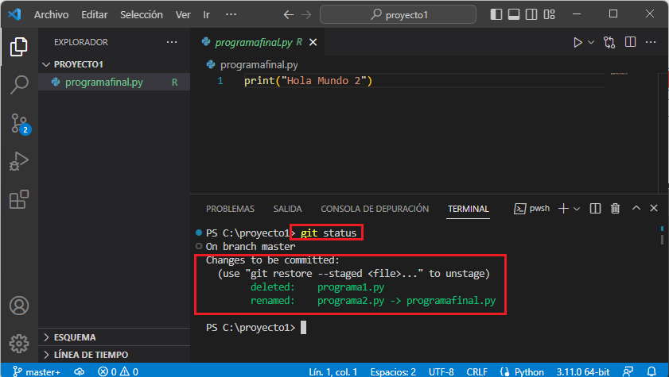
Task: Open the Ir menu
Action: pos(207,14)
